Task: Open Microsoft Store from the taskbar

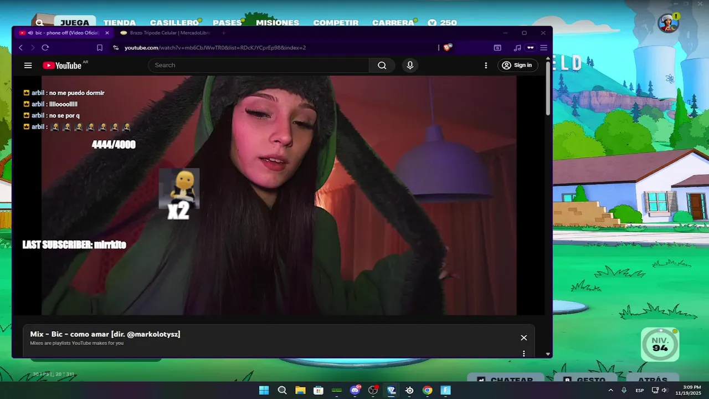Action: click(318, 390)
